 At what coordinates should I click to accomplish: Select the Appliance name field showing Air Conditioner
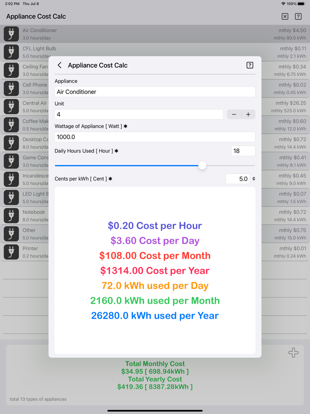(155, 91)
